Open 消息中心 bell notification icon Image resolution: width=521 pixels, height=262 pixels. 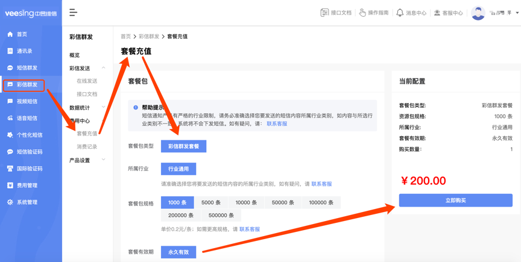(x=400, y=13)
